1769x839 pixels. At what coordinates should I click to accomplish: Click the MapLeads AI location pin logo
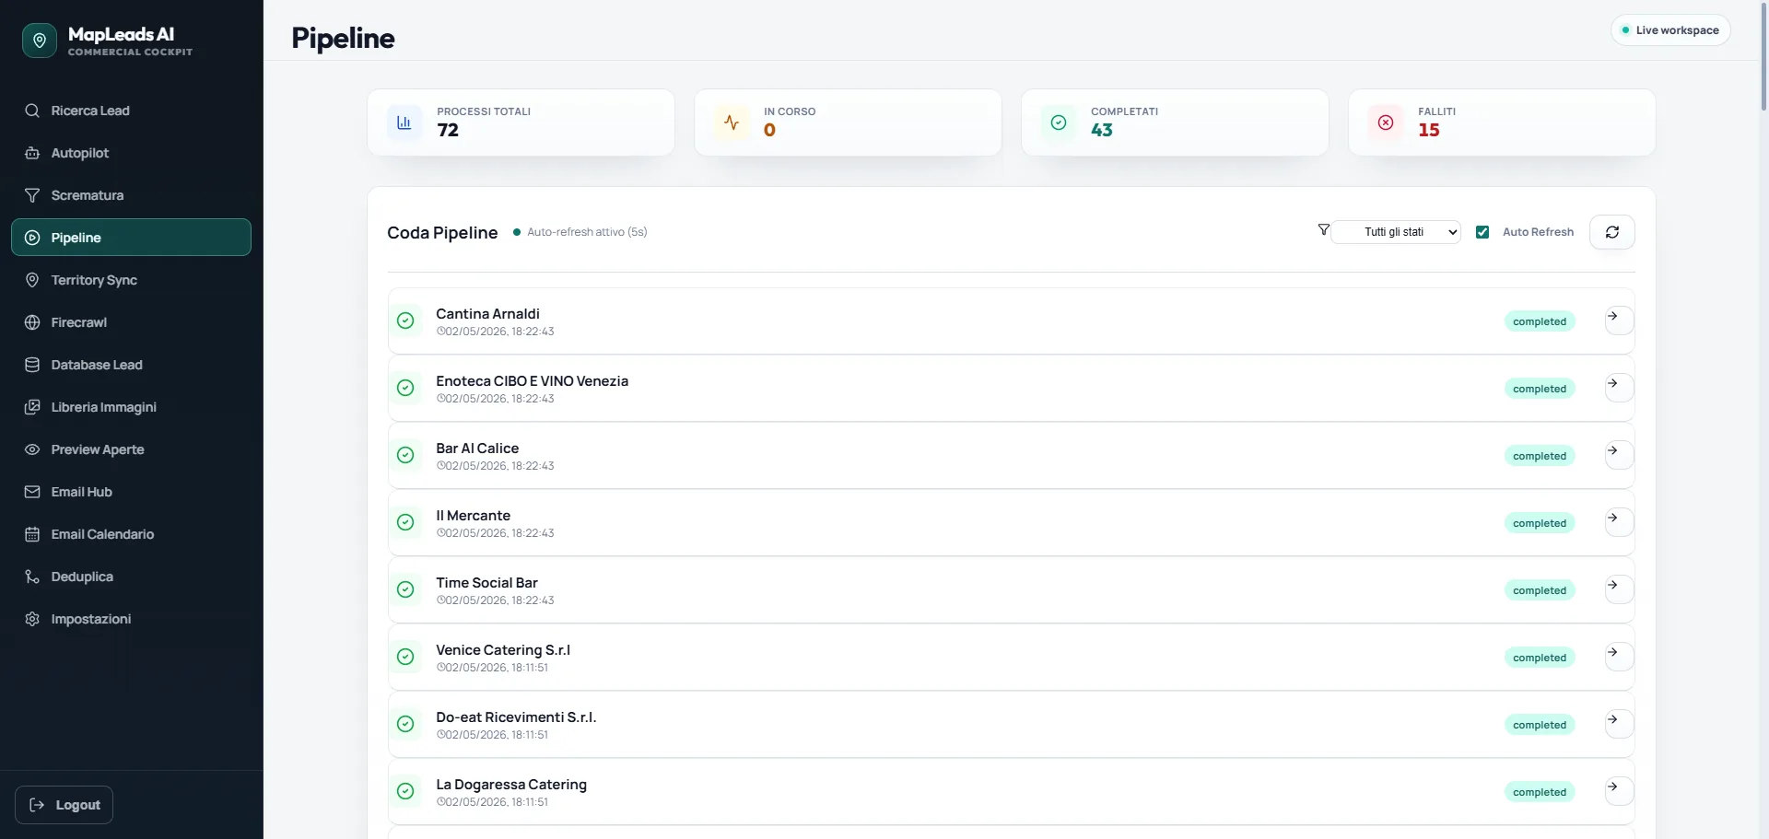pyautogui.click(x=39, y=41)
